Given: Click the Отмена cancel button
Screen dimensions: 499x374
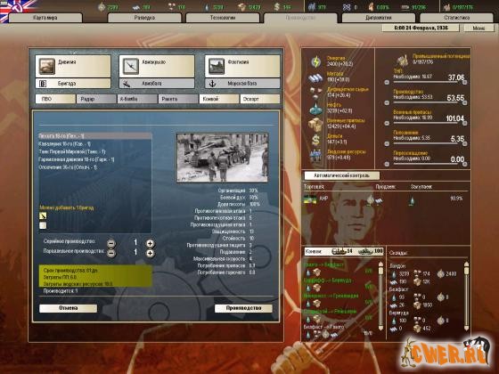Looking at the screenshot, I should point(68,308).
